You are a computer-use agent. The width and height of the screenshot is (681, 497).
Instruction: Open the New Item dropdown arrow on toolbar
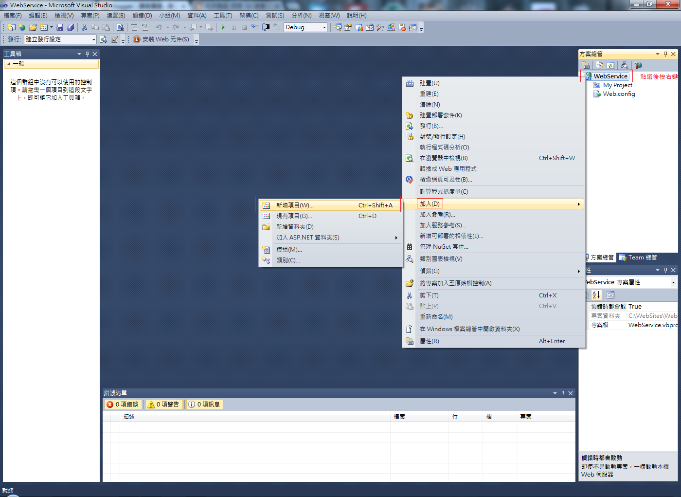click(52, 27)
